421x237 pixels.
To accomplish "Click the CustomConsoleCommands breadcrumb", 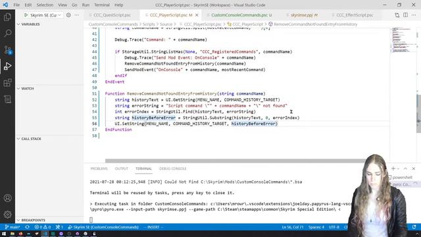I will tap(113, 24).
